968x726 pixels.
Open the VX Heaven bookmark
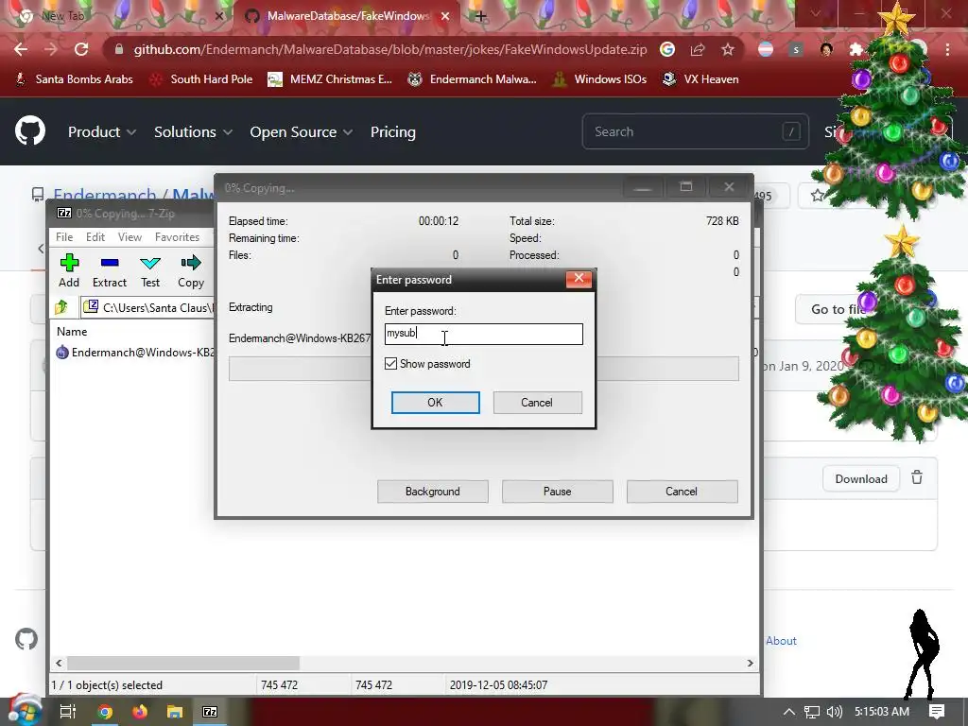point(700,79)
